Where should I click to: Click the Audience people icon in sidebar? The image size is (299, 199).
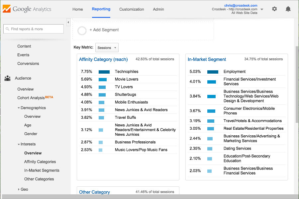tap(7, 79)
